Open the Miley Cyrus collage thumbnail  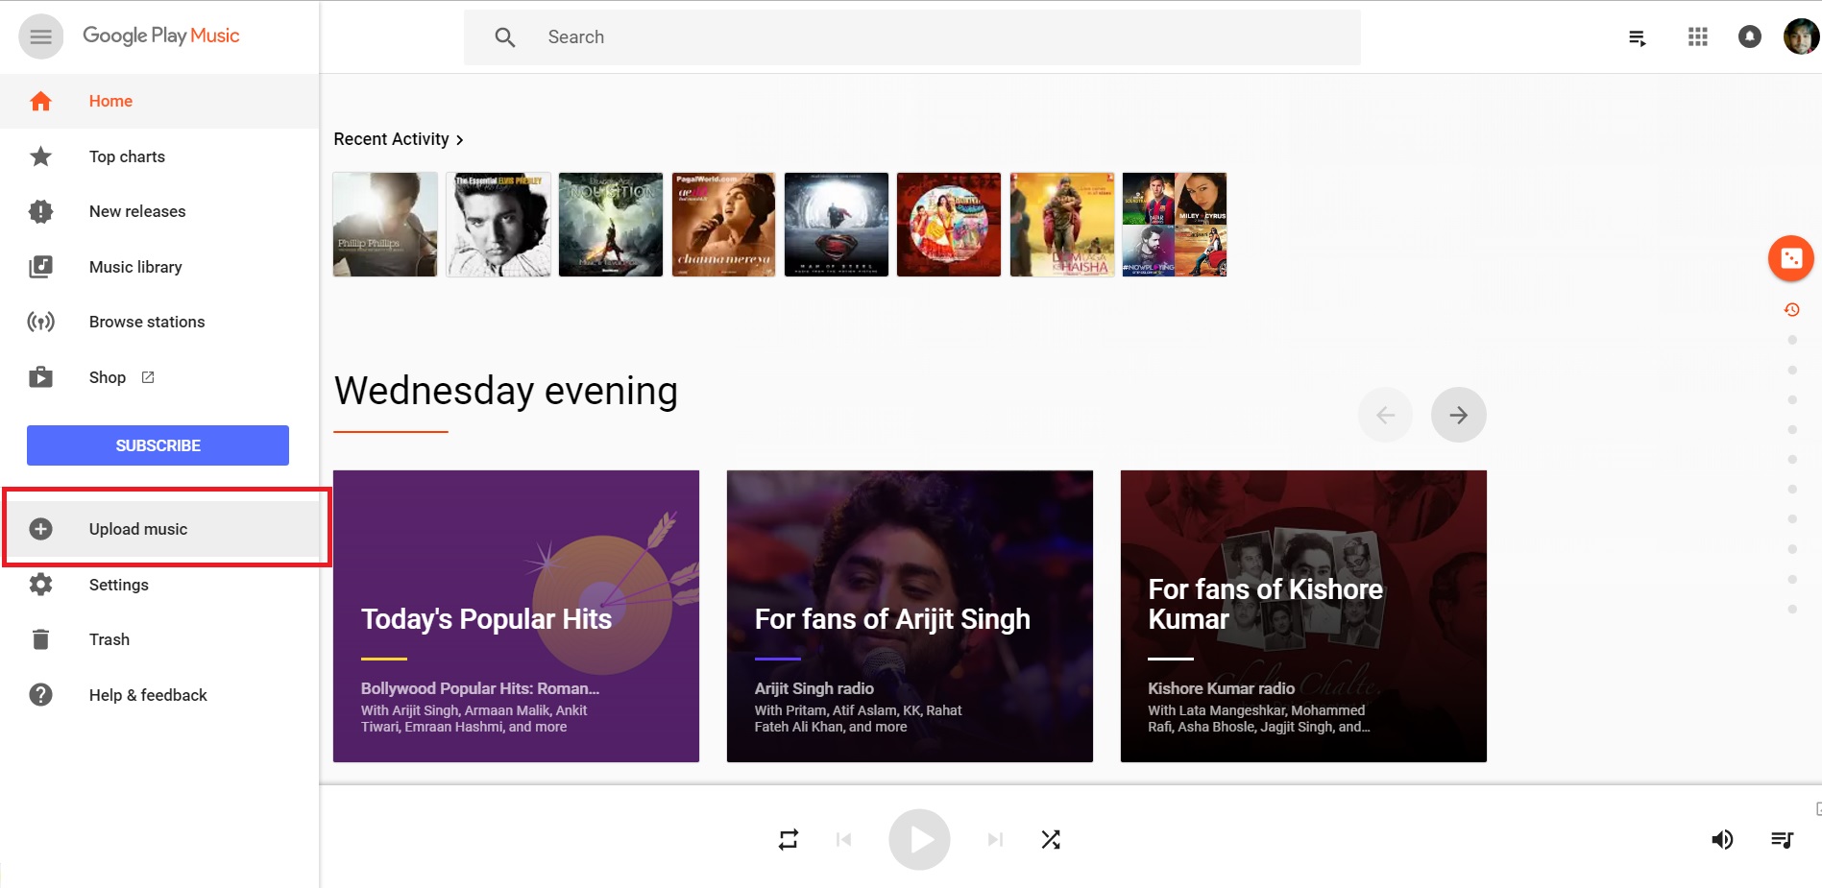click(x=1175, y=225)
